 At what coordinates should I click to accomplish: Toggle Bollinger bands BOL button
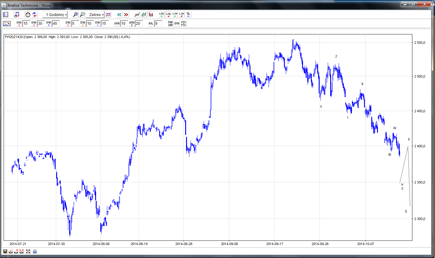tap(151, 24)
